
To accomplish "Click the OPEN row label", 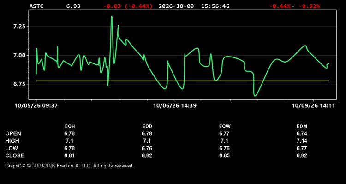I will click(x=13, y=133).
